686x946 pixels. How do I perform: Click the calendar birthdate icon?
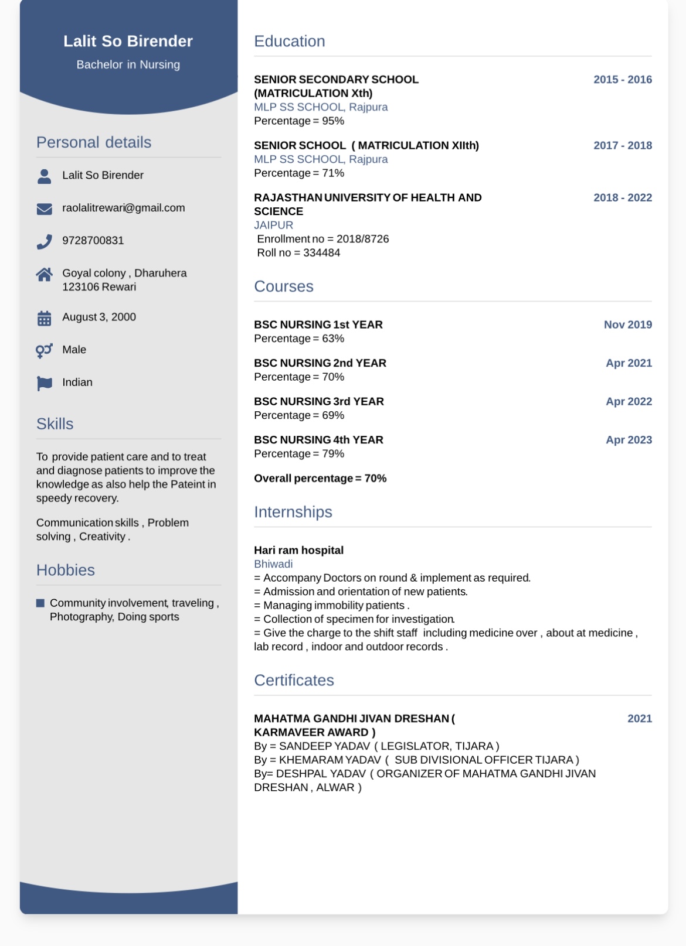pos(44,318)
